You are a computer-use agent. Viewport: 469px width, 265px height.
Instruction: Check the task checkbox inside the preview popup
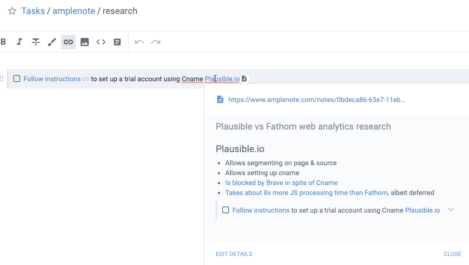point(226,210)
